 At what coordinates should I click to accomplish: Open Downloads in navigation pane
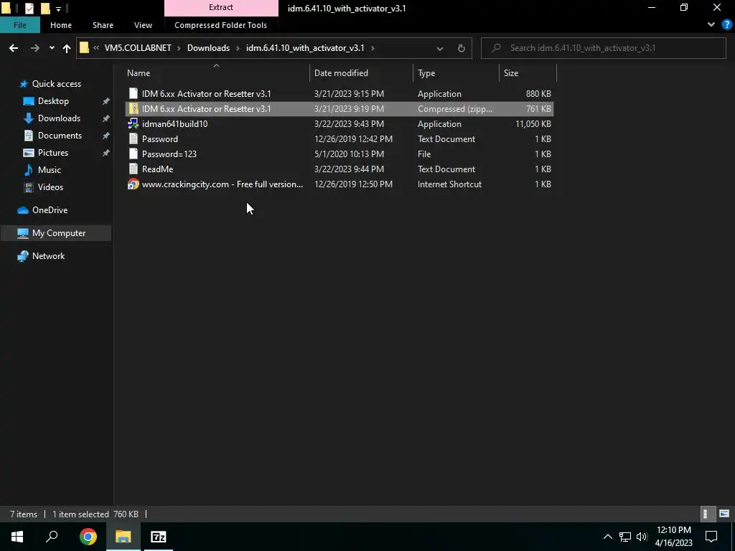click(x=59, y=118)
